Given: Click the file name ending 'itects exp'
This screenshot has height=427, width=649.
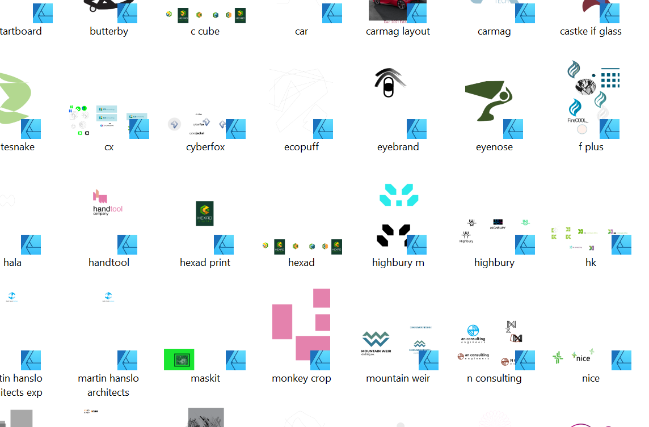Looking at the screenshot, I should click(21, 385).
